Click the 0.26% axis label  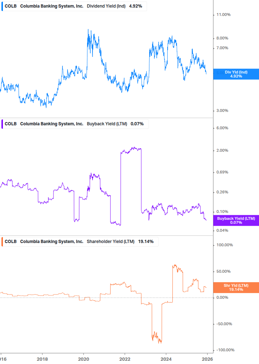(x=222, y=192)
